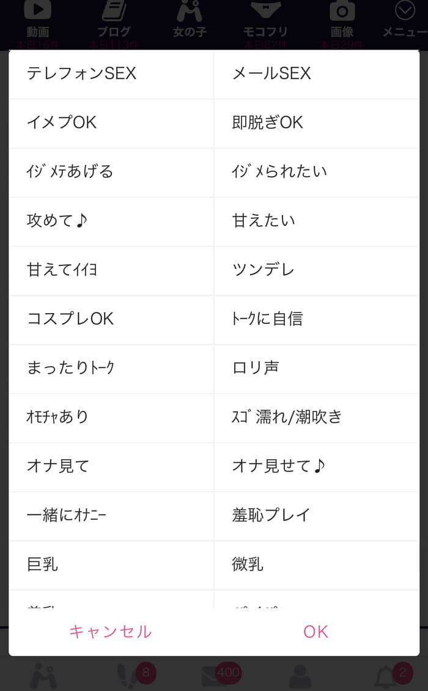Choose the ロリ声 option
The width and height of the screenshot is (428, 691).
tap(317, 368)
